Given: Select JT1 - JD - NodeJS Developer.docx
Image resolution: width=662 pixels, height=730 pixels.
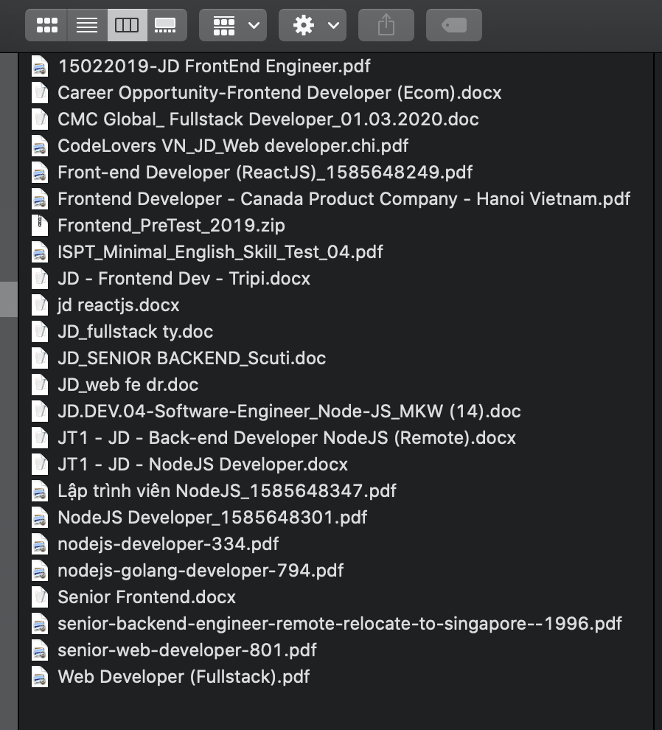Looking at the screenshot, I should click(x=202, y=465).
